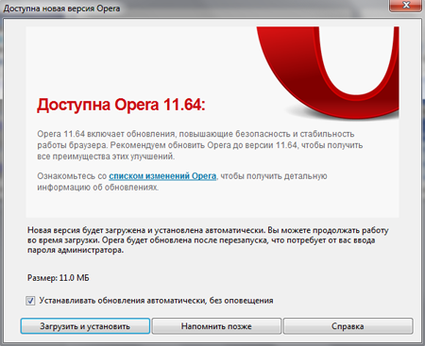Close the Opera update dialog
Screen dimensions: 425x346
pyautogui.click(x=405, y=6)
